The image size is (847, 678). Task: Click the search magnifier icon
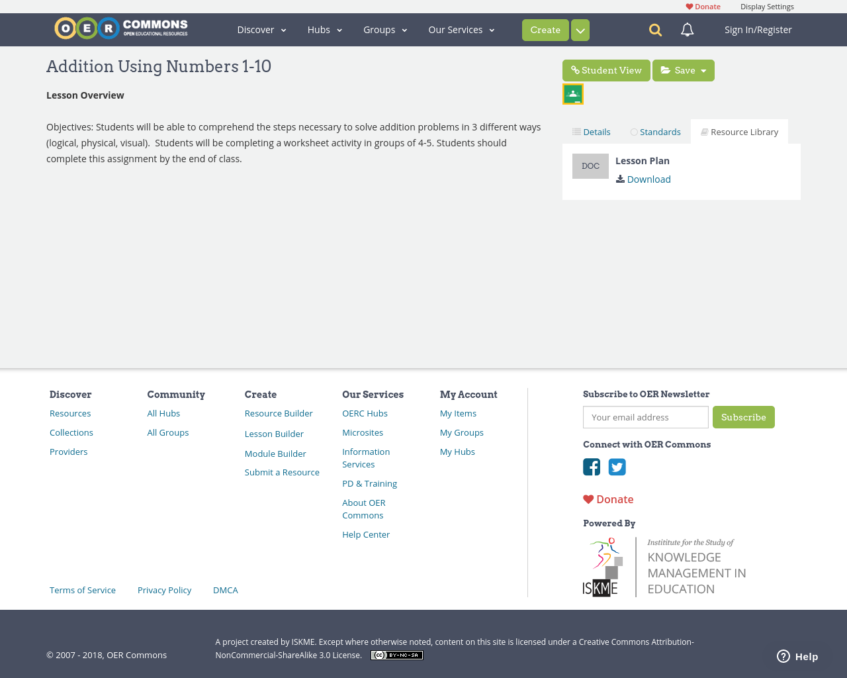pyautogui.click(x=655, y=30)
